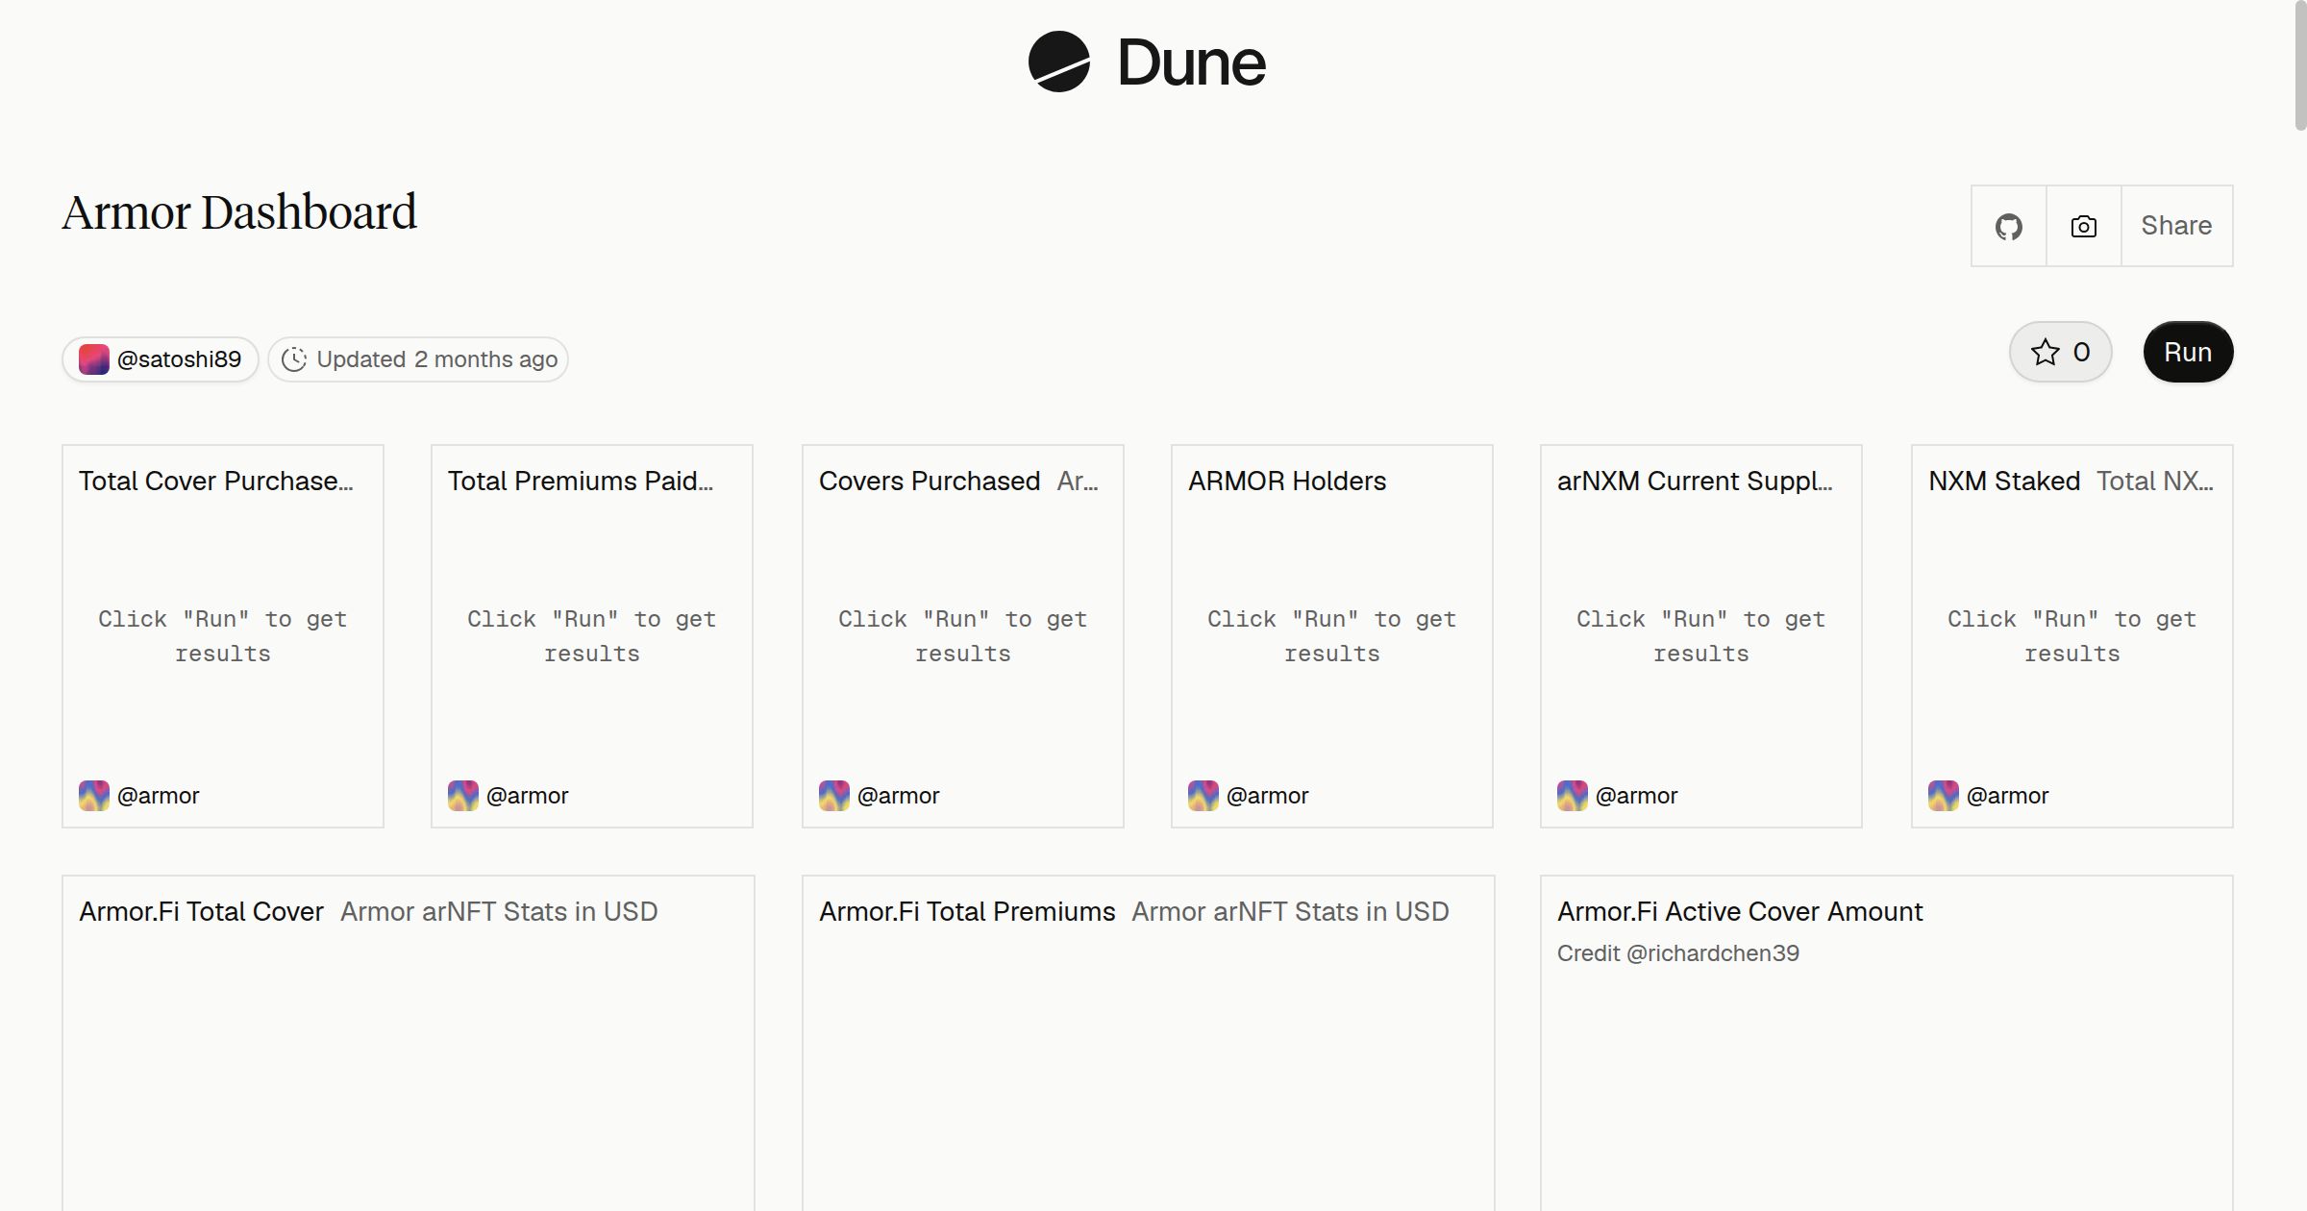Open the Armor.Fi Total Cover chart title

click(201, 911)
